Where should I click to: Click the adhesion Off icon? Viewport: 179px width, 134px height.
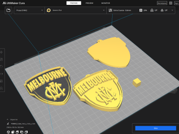[162, 10]
